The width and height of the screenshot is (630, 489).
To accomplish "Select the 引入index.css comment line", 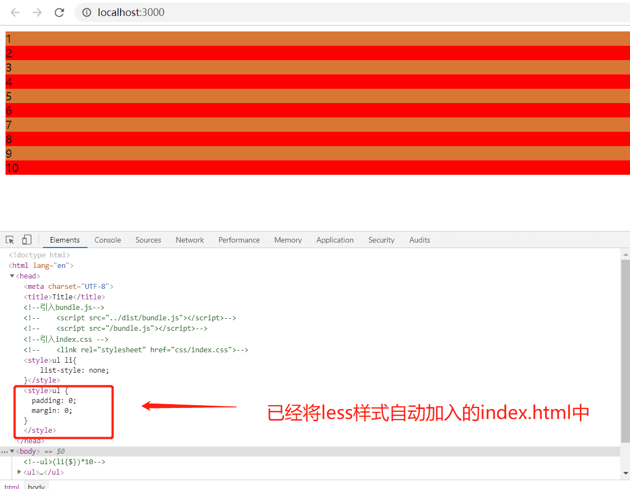I will [x=66, y=339].
